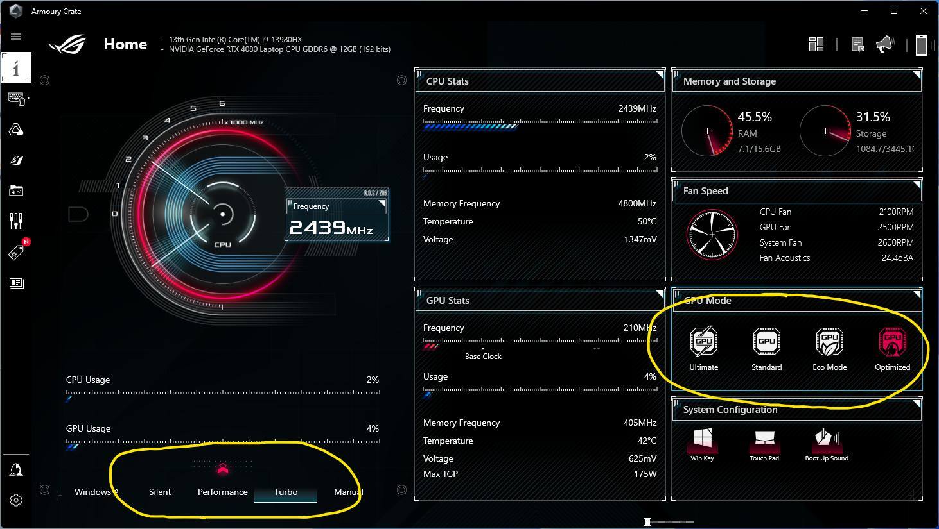Expand the Fan Speed panel corner arrow
939x529 pixels.
tap(916, 185)
